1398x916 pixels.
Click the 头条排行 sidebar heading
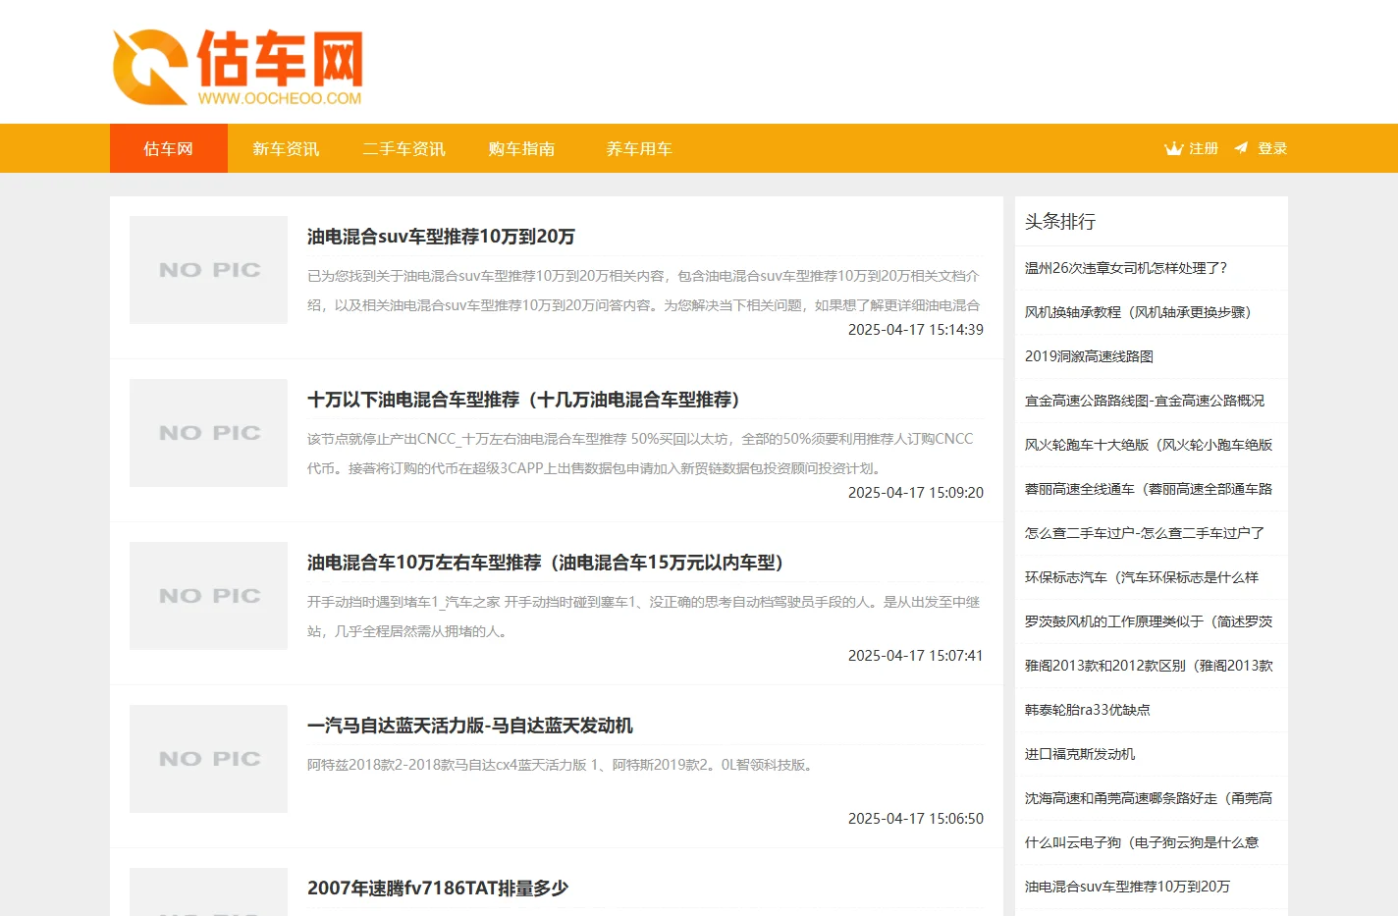[1060, 222]
